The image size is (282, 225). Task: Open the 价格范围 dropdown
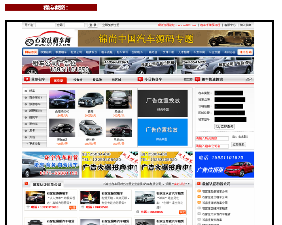(229, 106)
